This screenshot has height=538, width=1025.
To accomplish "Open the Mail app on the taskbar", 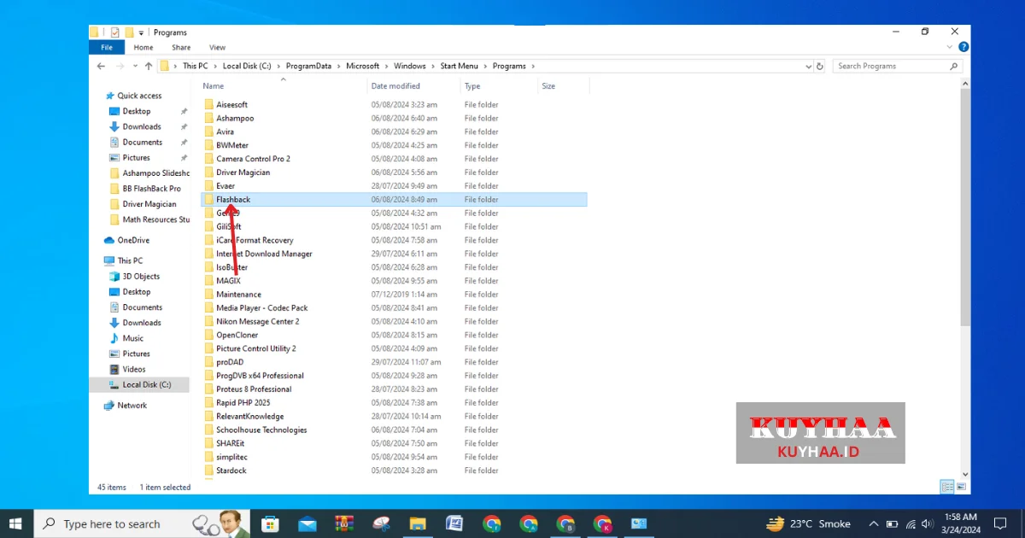I will click(x=307, y=523).
